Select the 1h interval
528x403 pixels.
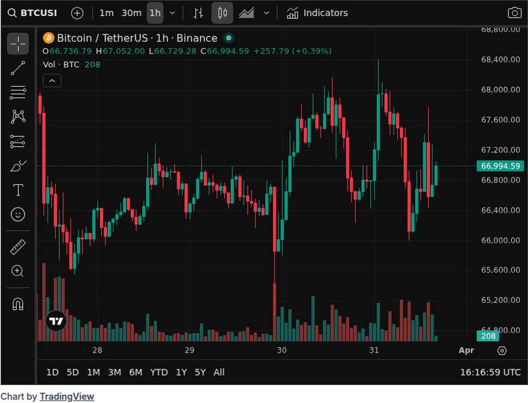(155, 13)
